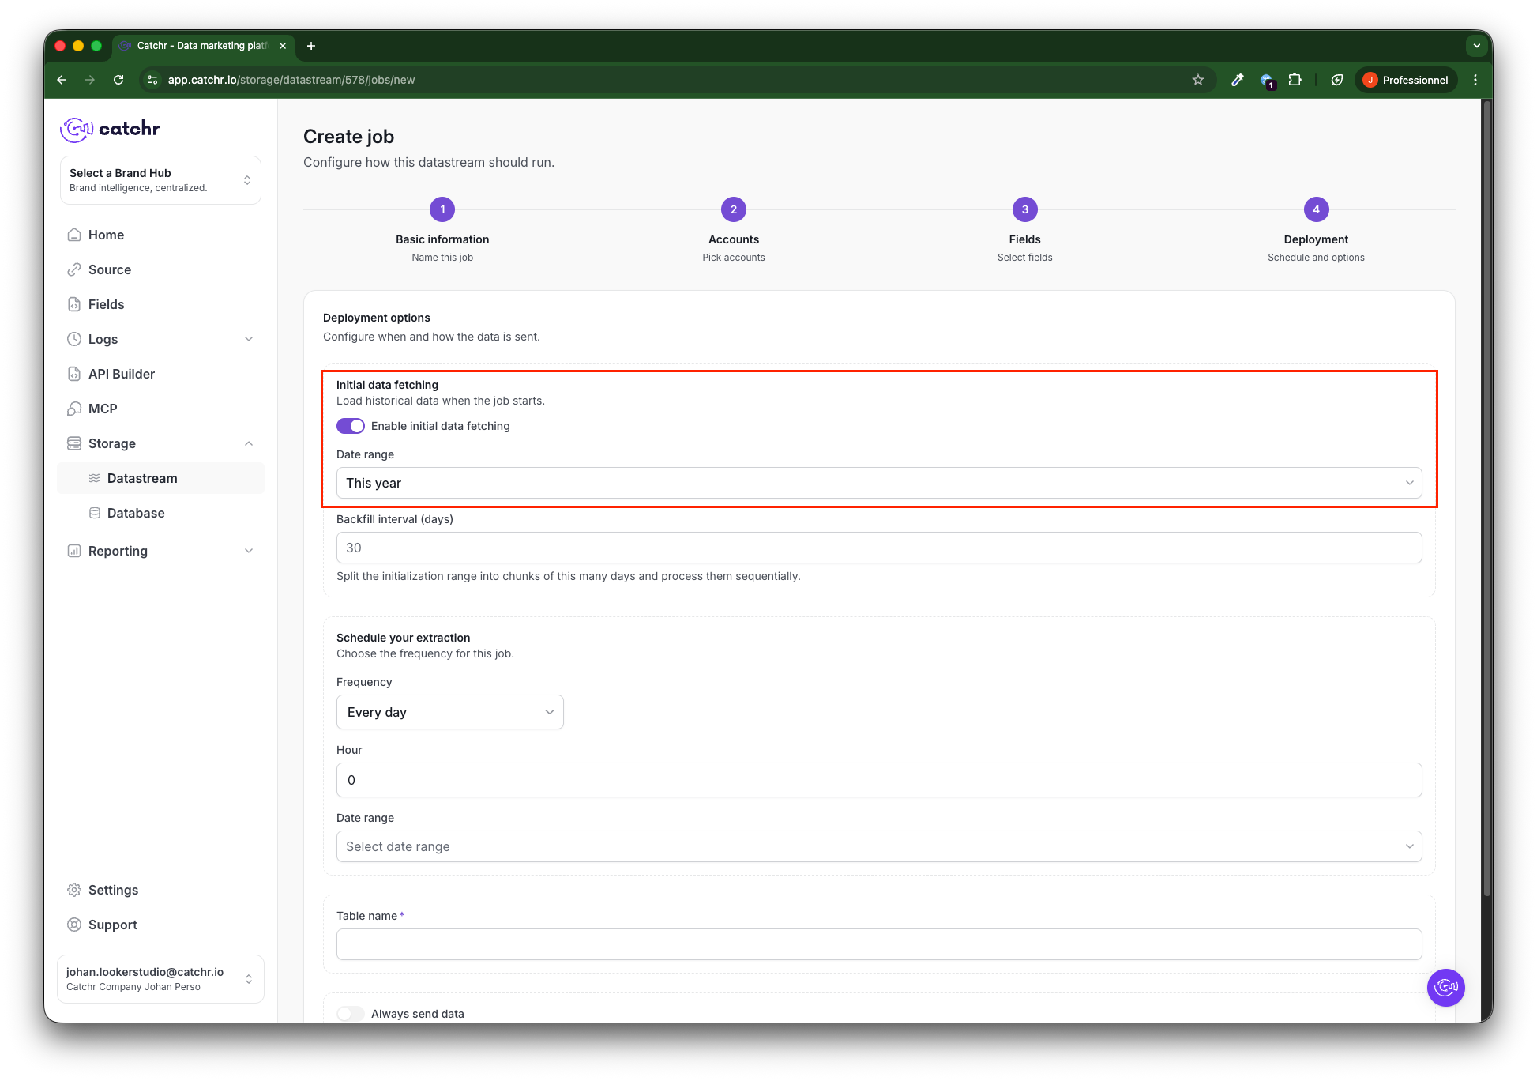1537x1081 pixels.
Task: Go to step 1 Basic information
Action: pyautogui.click(x=442, y=209)
